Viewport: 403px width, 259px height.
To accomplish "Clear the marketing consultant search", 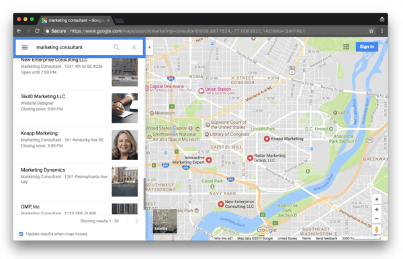I will coord(134,47).
